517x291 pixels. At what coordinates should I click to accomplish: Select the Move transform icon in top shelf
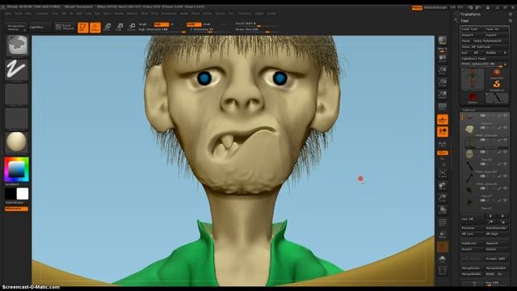pyautogui.click(x=107, y=27)
